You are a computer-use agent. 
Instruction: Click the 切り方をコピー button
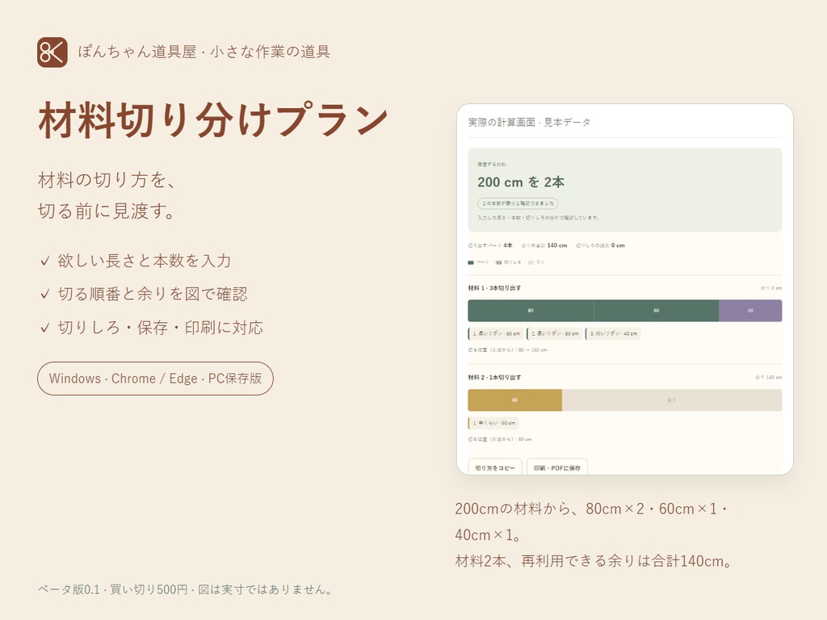click(x=495, y=467)
